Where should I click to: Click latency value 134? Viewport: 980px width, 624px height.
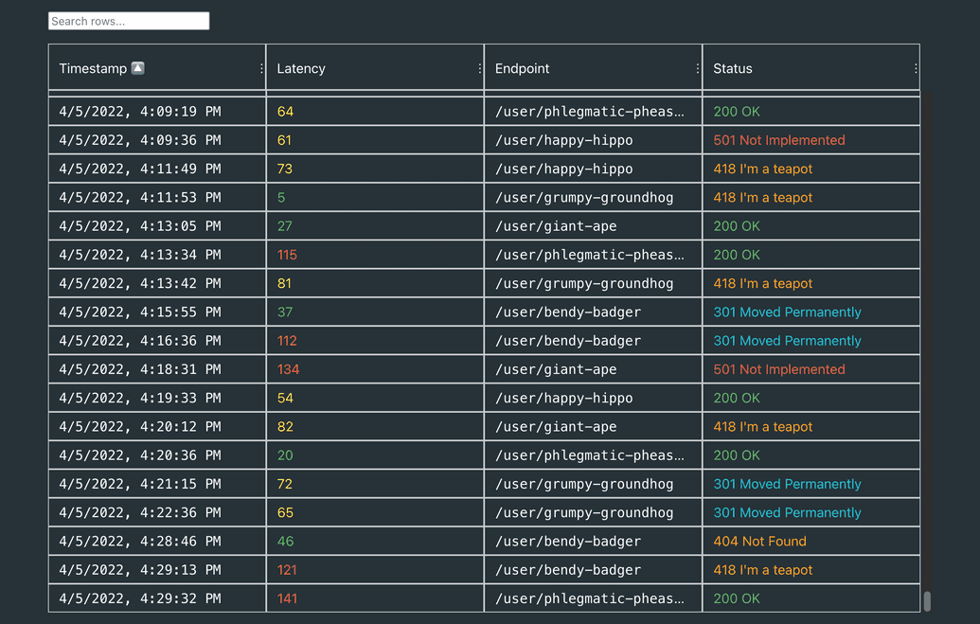pyautogui.click(x=288, y=369)
